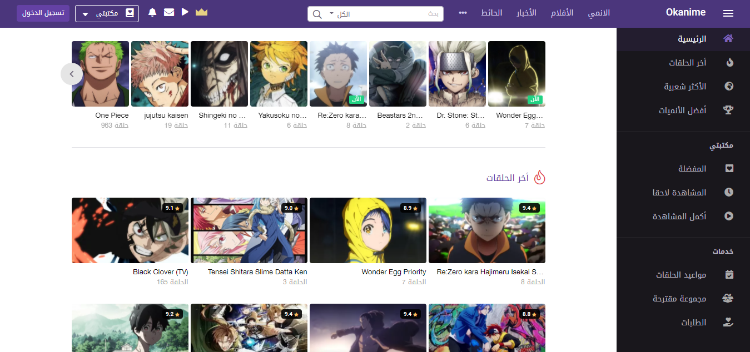Screen dimensions: 750x352
Task: Open the three-dots more menu in navbar
Action: coord(463,13)
